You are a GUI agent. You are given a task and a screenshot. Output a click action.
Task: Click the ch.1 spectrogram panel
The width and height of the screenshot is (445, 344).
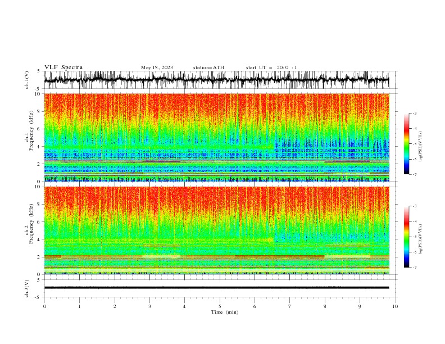point(217,137)
